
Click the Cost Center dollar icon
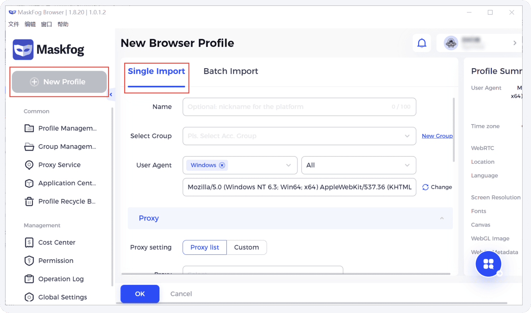coord(29,243)
